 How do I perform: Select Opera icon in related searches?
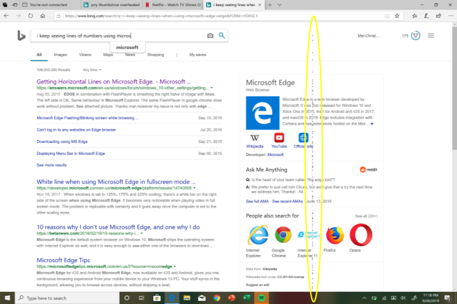click(x=361, y=235)
